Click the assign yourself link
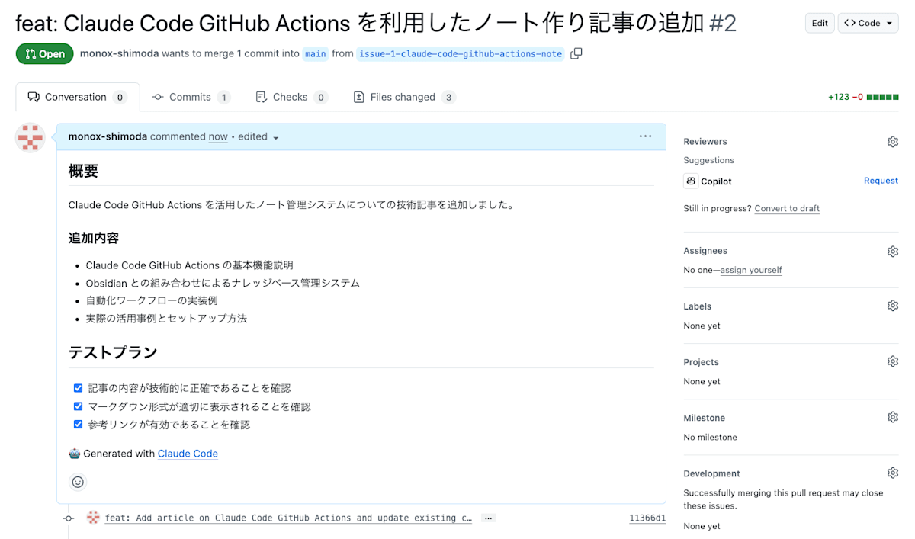This screenshot has width=915, height=539. coord(751,270)
